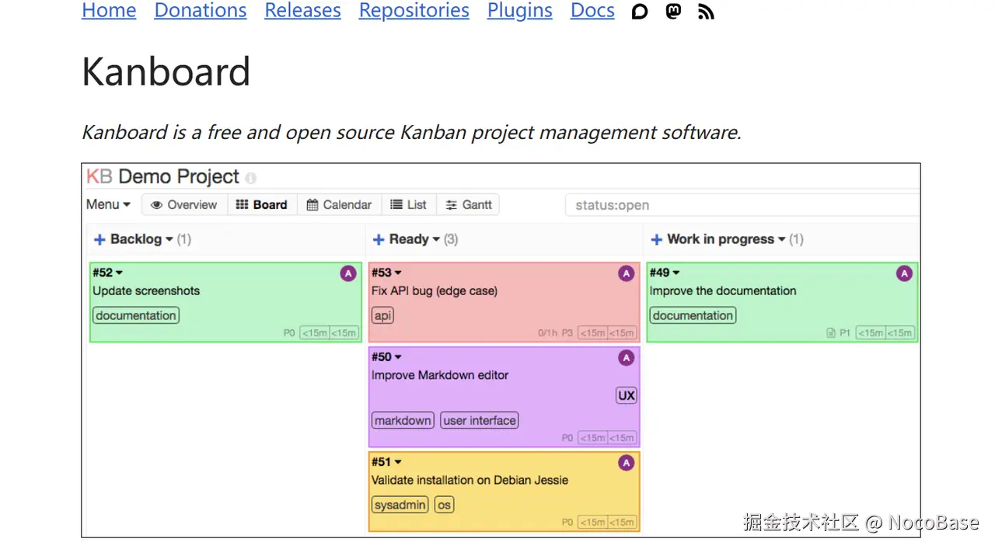Open Validate installation on Debian Jessie task

470,480
